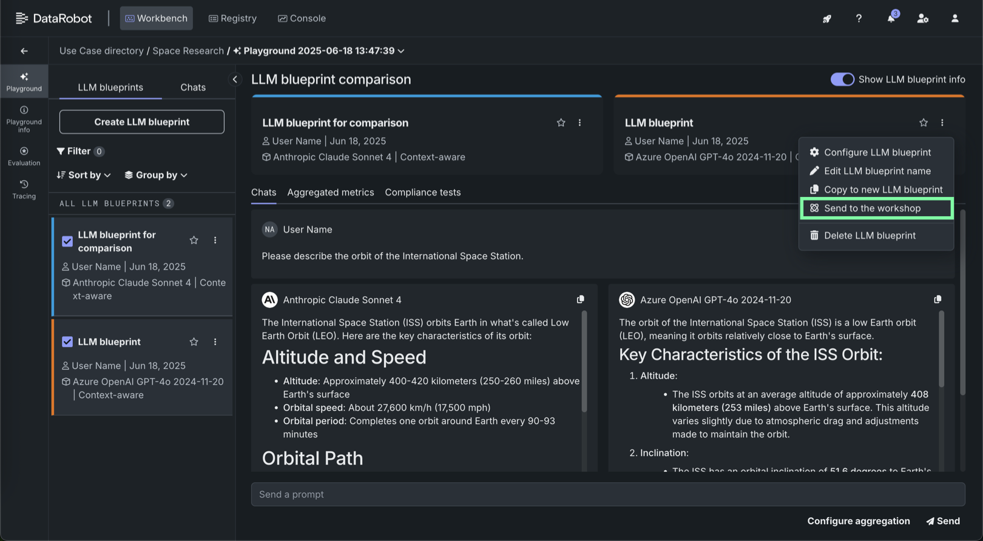Click the notifications bell icon

(x=891, y=18)
